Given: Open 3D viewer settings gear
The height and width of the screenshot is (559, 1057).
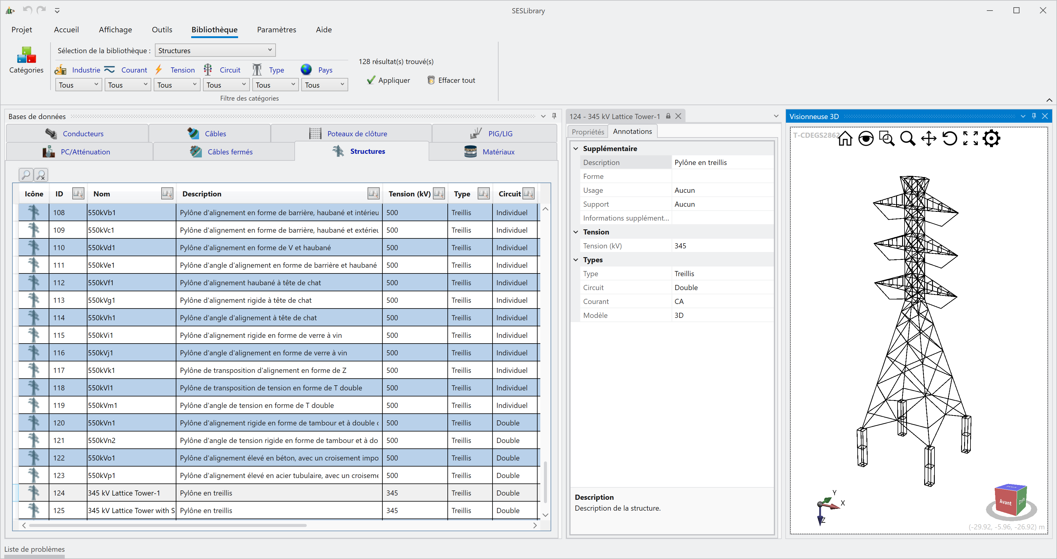Looking at the screenshot, I should pyautogui.click(x=991, y=138).
